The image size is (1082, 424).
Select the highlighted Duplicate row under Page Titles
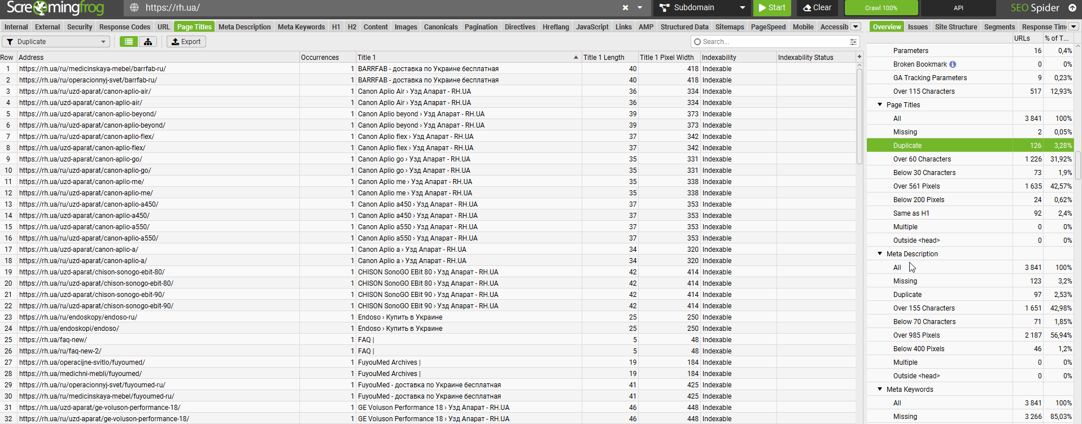coord(970,146)
